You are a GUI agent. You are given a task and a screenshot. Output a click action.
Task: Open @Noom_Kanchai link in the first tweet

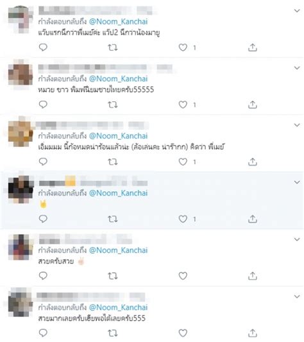pos(119,22)
